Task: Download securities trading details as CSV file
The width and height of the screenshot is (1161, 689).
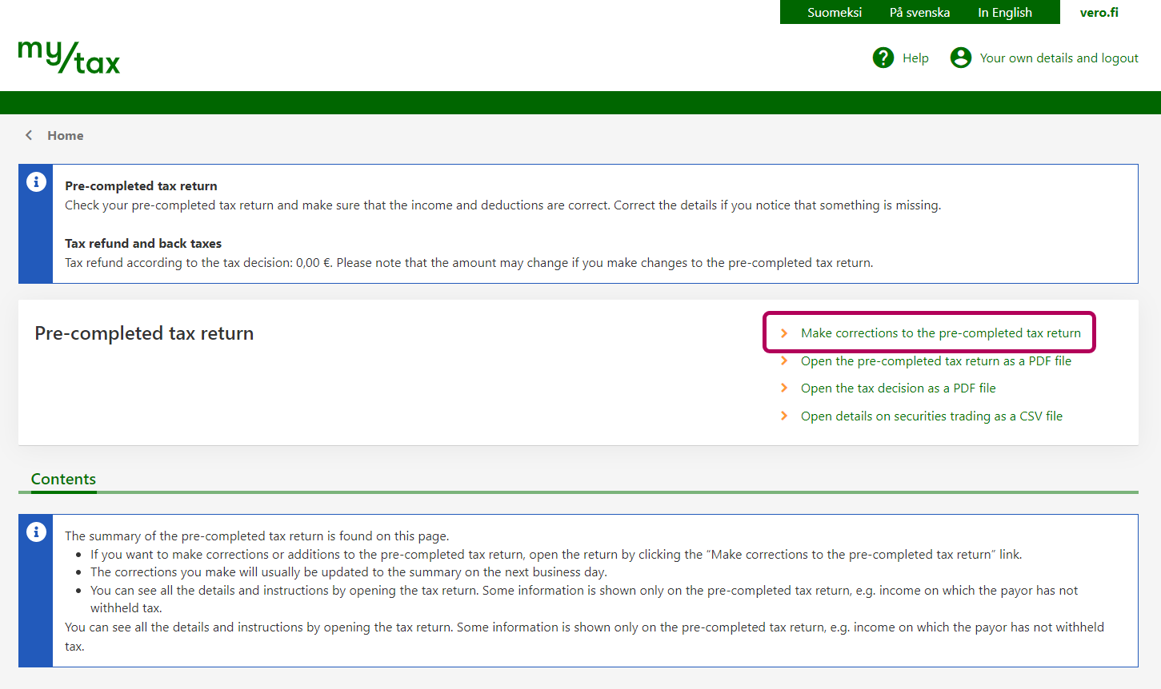Action: (931, 416)
